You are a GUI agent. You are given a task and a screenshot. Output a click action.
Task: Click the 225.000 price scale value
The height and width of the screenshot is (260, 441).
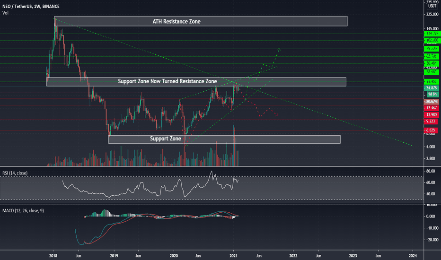(432, 14)
